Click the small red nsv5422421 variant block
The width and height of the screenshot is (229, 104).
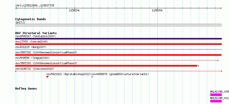click(47, 77)
